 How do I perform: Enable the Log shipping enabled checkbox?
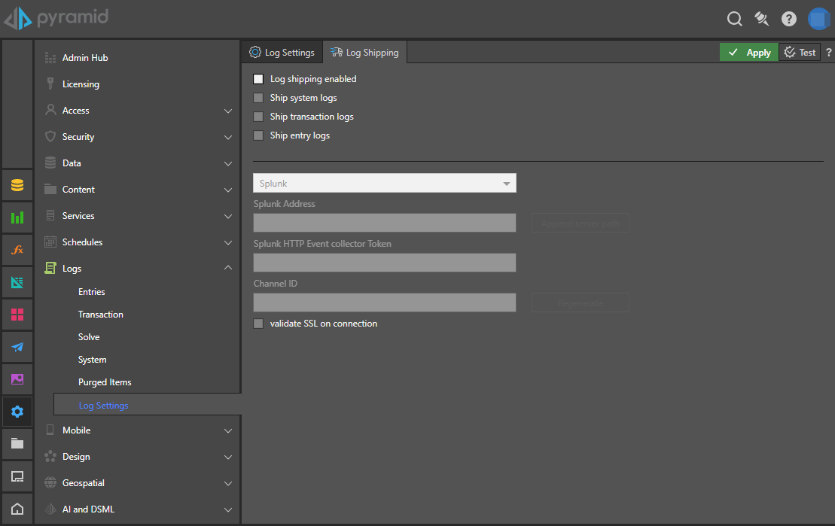point(258,79)
